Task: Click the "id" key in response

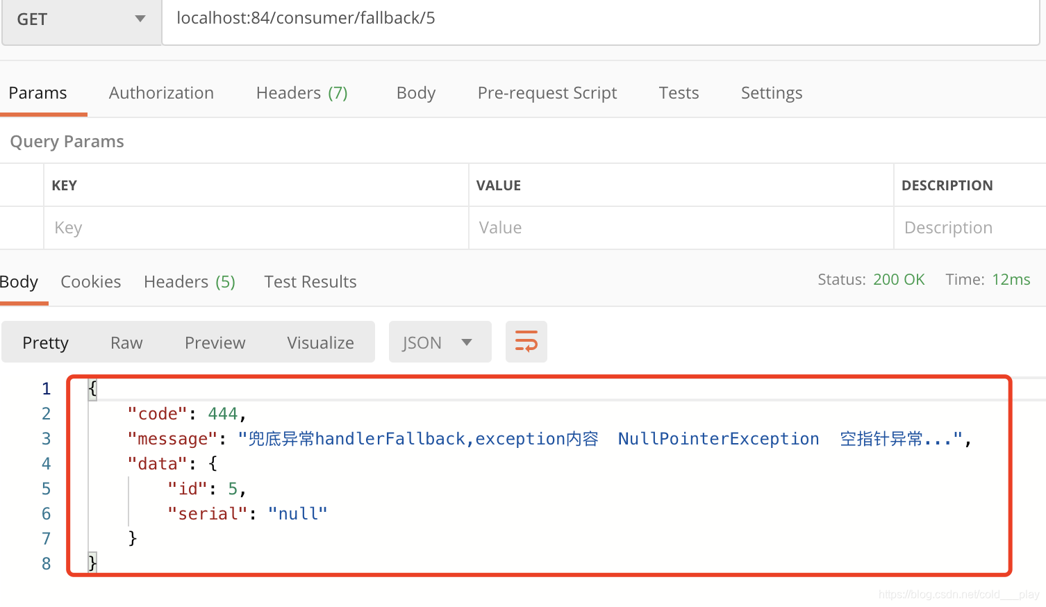Action: (188, 489)
